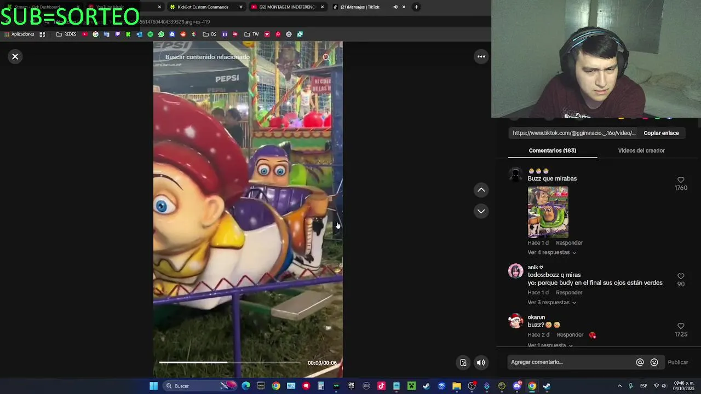Mute the video with speaker icon
701x394 pixels.
click(x=481, y=362)
